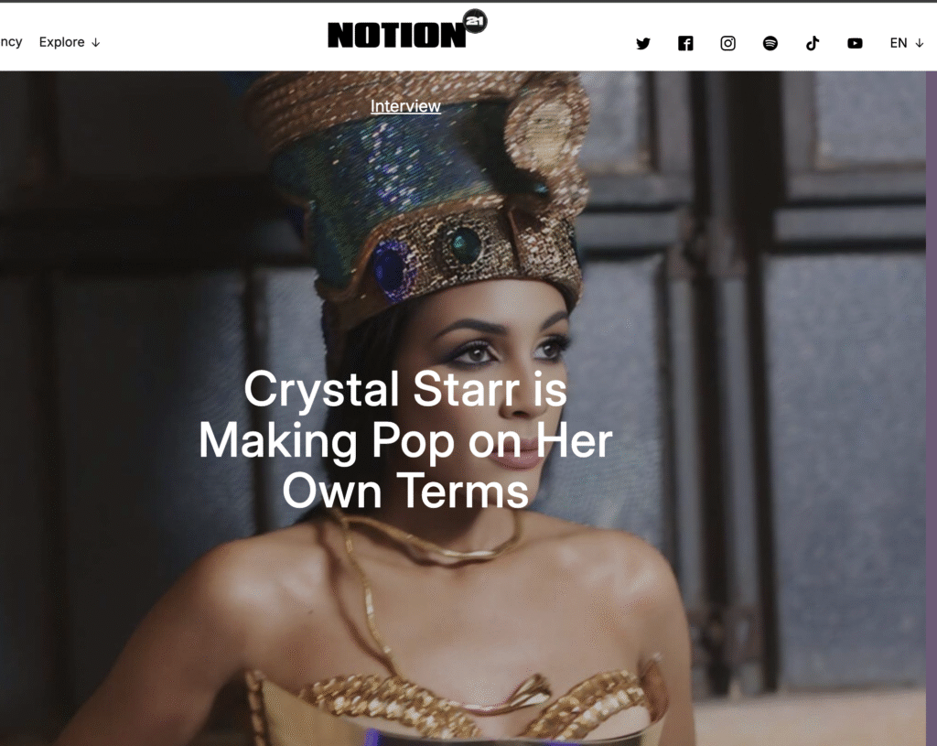Select the partially visible 'ncy' nav item
This screenshot has width=937, height=746.
pyautogui.click(x=11, y=42)
